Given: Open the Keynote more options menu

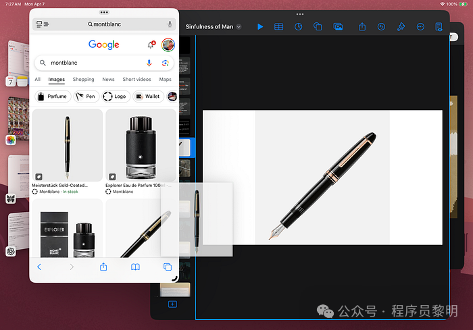Looking at the screenshot, I should coord(420,27).
